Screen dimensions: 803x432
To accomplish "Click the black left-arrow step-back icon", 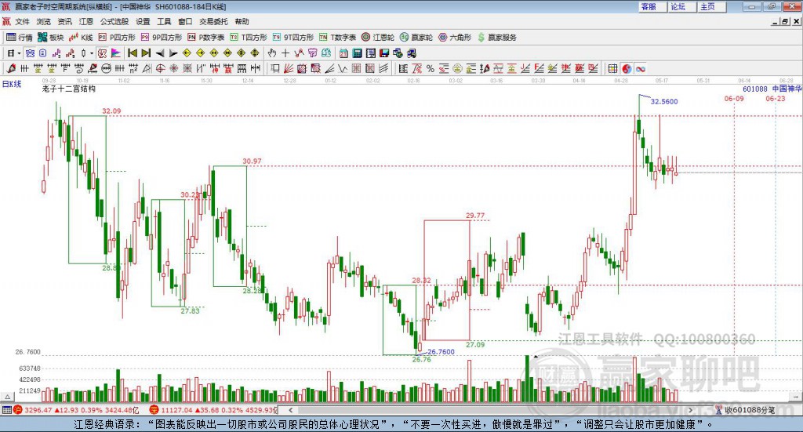I will click(x=160, y=53).
